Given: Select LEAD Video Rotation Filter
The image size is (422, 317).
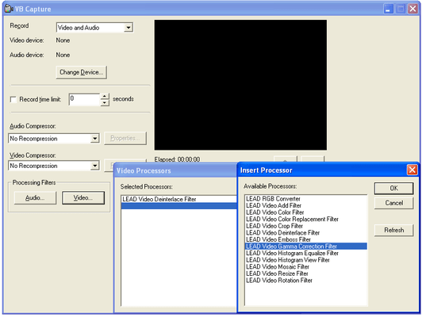Looking at the screenshot, I should [x=305, y=281].
